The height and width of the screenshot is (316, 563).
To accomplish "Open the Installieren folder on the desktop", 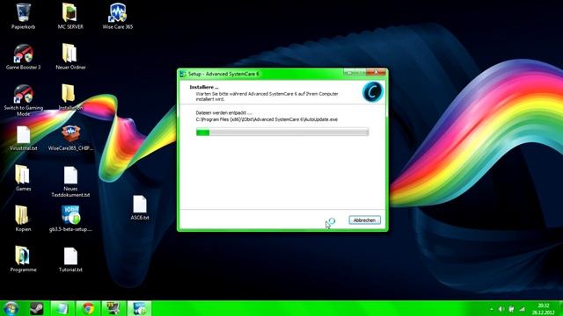I will 70,97.
